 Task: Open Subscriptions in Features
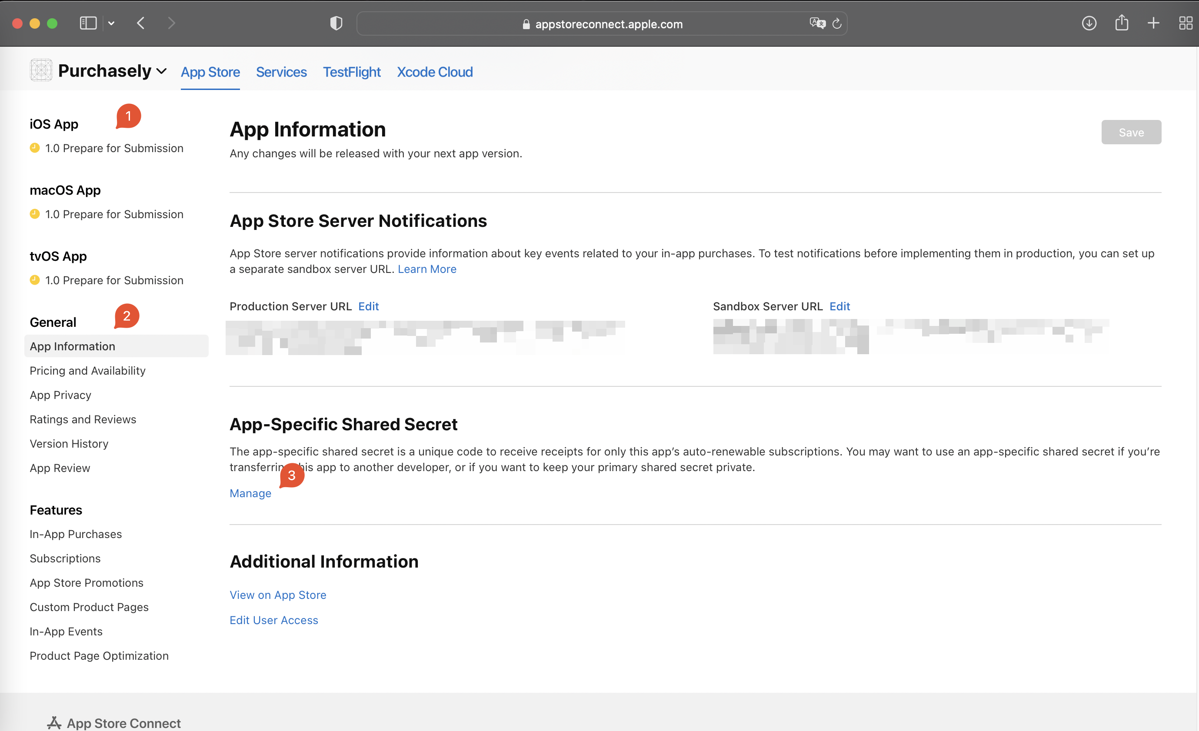tap(65, 558)
